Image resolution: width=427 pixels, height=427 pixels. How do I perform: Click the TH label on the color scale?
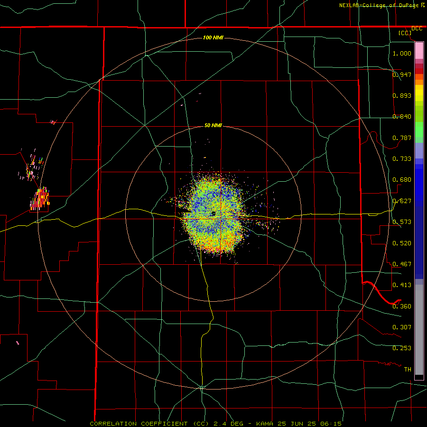click(408, 370)
